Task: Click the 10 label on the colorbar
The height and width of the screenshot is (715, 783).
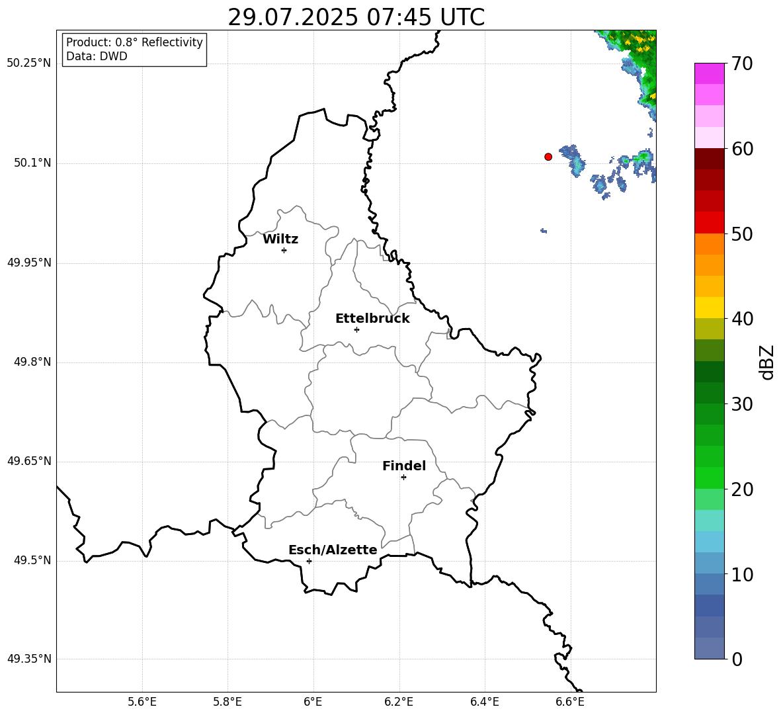Action: pyautogui.click(x=742, y=574)
